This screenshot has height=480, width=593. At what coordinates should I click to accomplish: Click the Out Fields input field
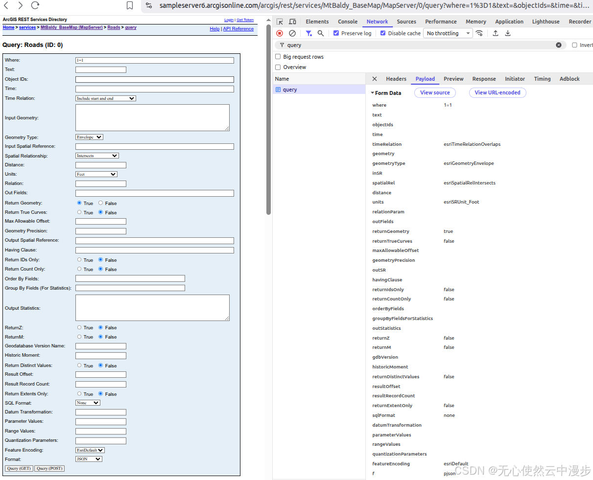155,193
